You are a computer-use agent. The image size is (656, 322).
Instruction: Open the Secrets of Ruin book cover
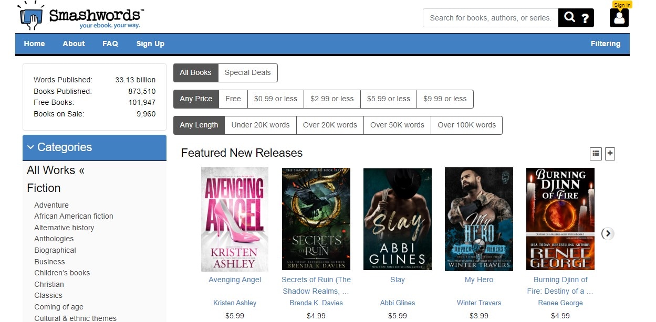pyautogui.click(x=316, y=219)
